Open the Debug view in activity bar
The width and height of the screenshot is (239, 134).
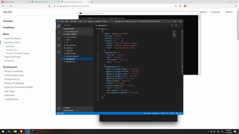(59, 45)
